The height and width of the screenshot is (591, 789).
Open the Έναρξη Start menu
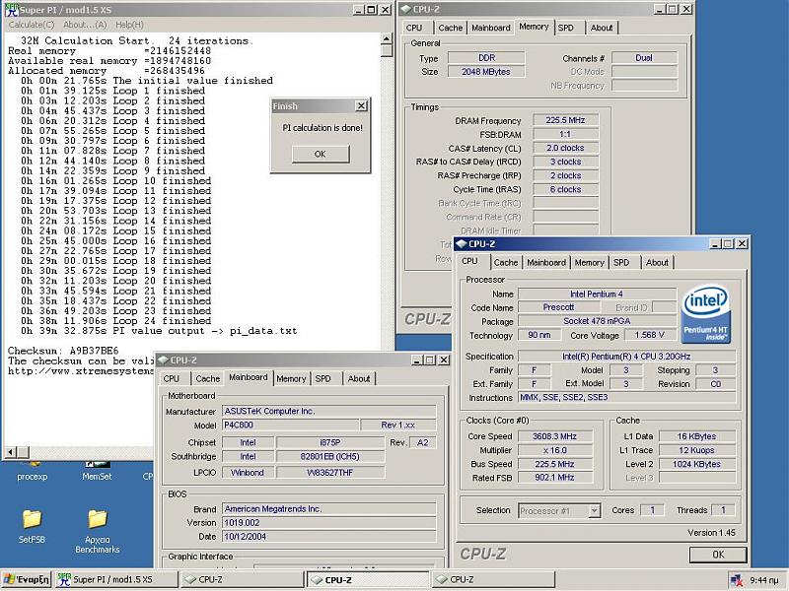pos(27,579)
